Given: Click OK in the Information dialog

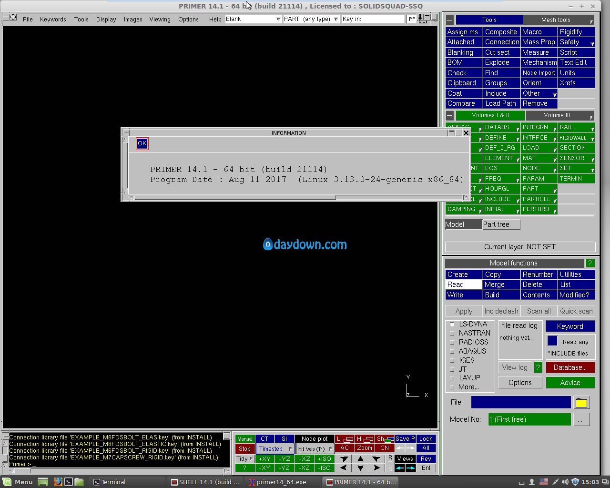Looking at the screenshot, I should 142,143.
